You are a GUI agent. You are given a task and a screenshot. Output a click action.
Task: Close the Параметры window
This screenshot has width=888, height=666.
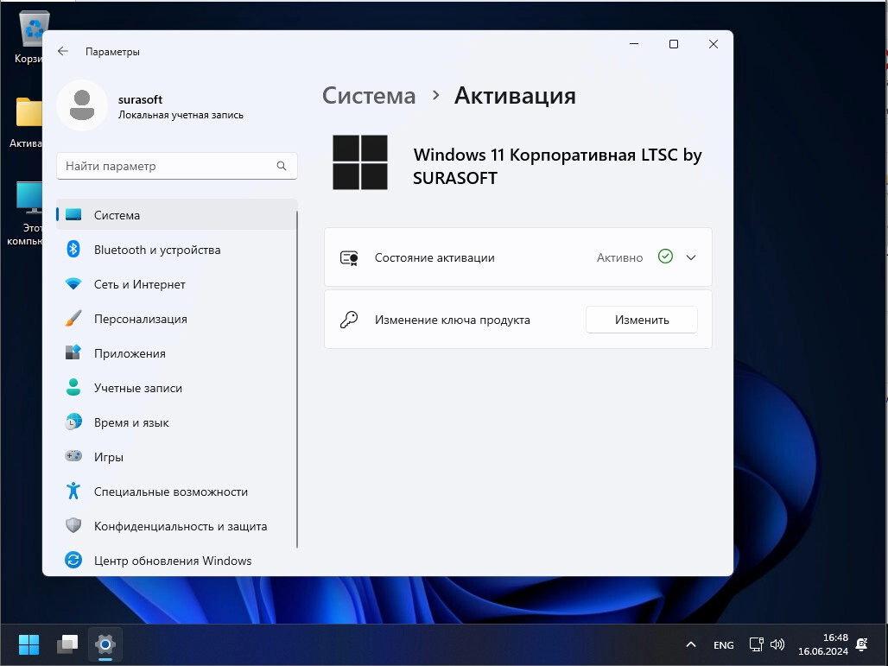click(x=714, y=44)
